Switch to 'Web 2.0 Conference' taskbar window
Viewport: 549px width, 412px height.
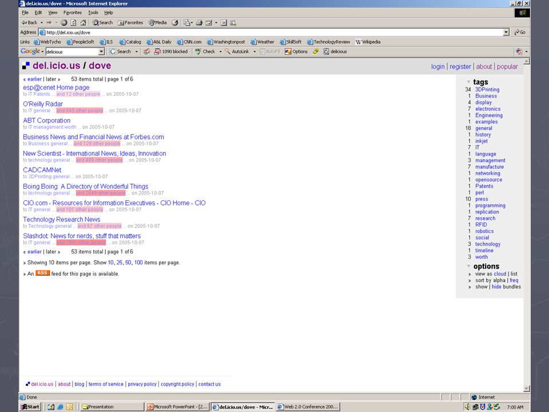pos(308,407)
